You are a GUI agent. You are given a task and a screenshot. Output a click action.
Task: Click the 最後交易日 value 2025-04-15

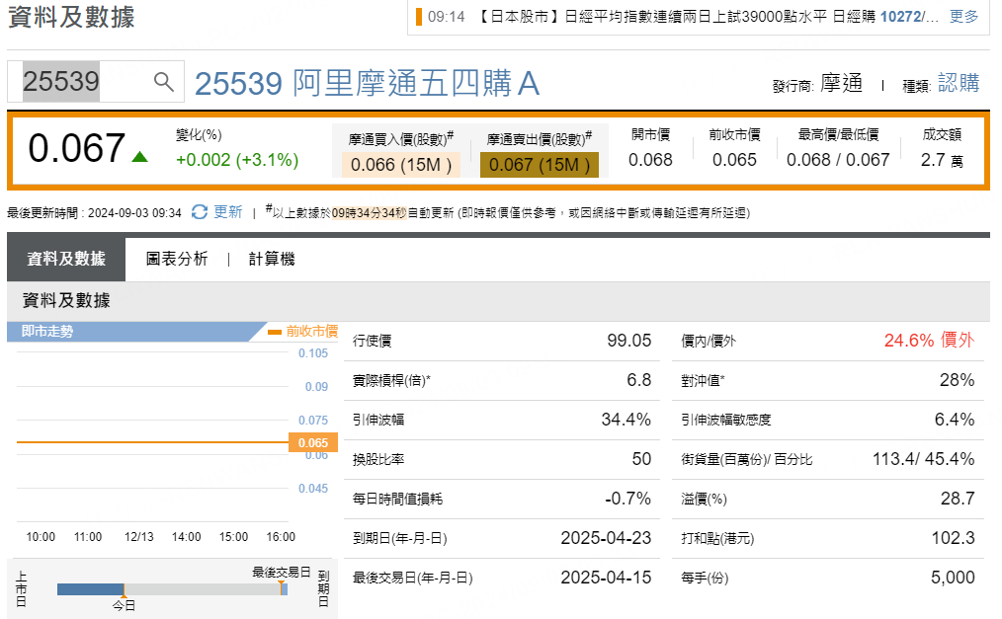pyautogui.click(x=606, y=578)
